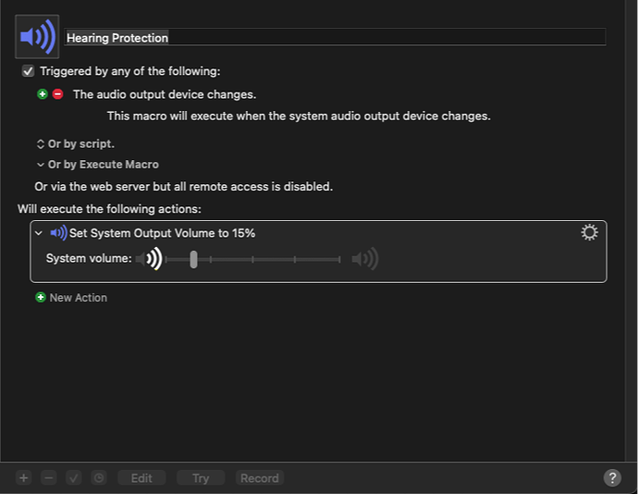Viewport: 638px width, 494px height.
Task: Click the high volume speaker icon
Action: pos(365,259)
